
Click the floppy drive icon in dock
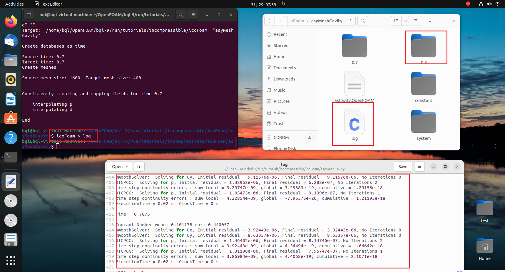(x=11, y=240)
